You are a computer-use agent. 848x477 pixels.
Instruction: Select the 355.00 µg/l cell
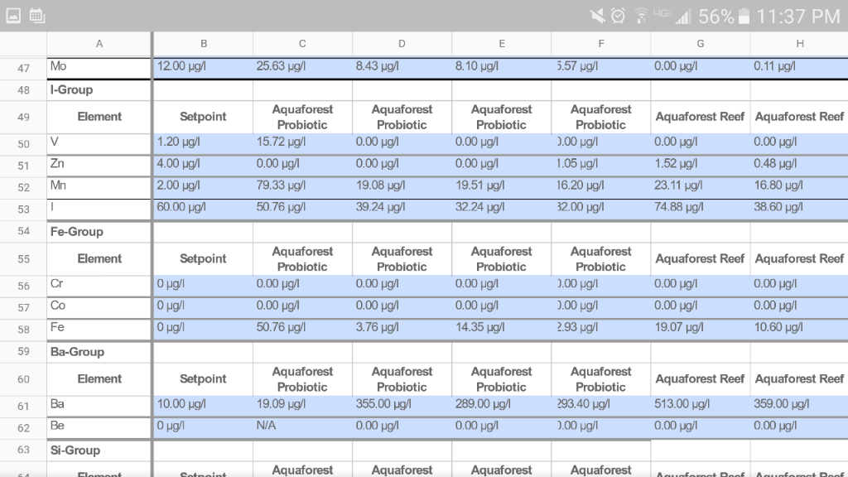pos(402,406)
